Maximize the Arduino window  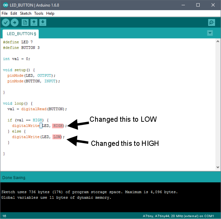click(x=198, y=5)
